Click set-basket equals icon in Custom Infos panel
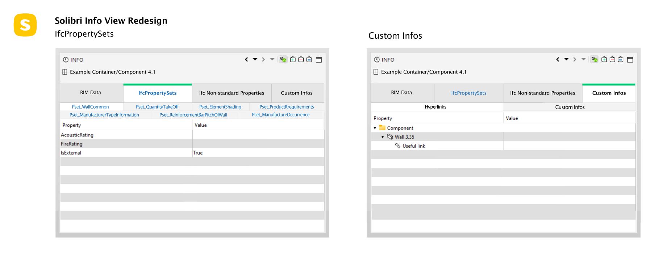This screenshot has height=266, width=663. coord(621,59)
